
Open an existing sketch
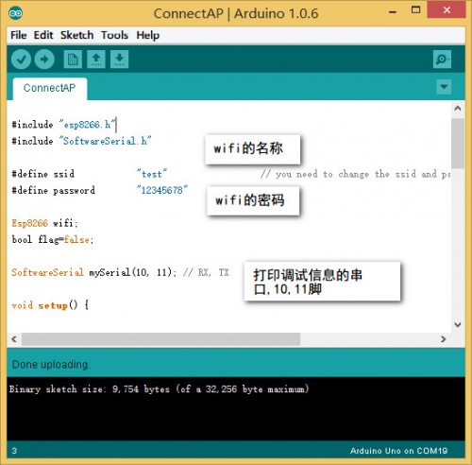(96, 60)
